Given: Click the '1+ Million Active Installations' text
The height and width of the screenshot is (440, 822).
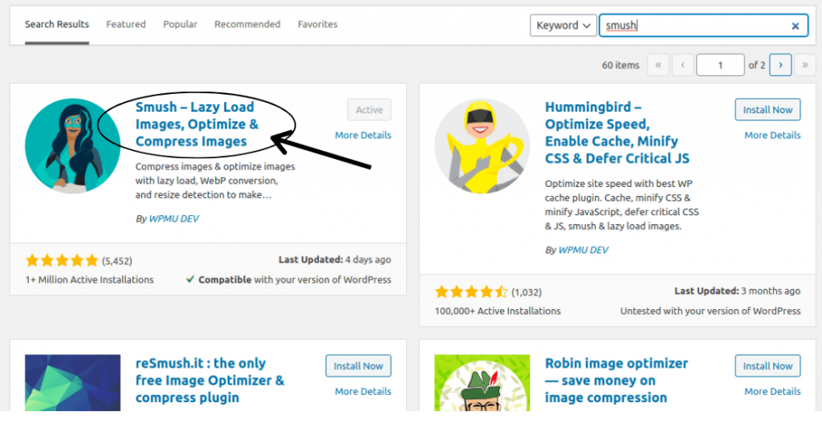Looking at the screenshot, I should 89,279.
